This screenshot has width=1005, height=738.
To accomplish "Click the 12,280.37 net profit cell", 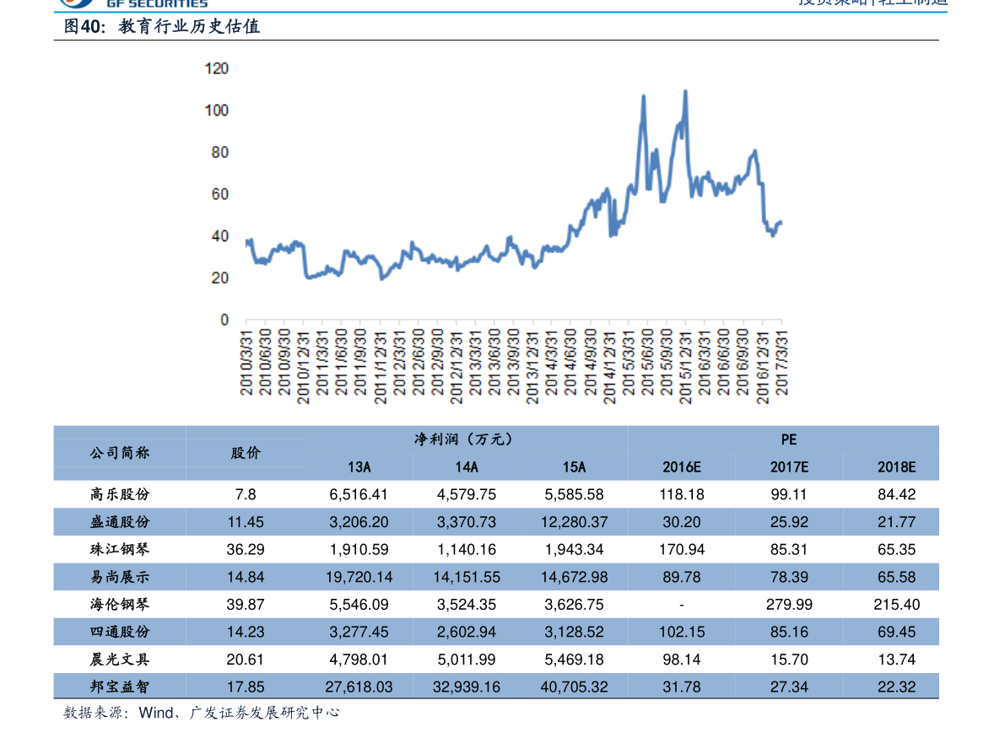I will (x=574, y=522).
